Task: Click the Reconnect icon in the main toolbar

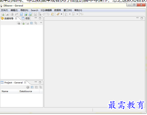Action: [x=12, y=14]
